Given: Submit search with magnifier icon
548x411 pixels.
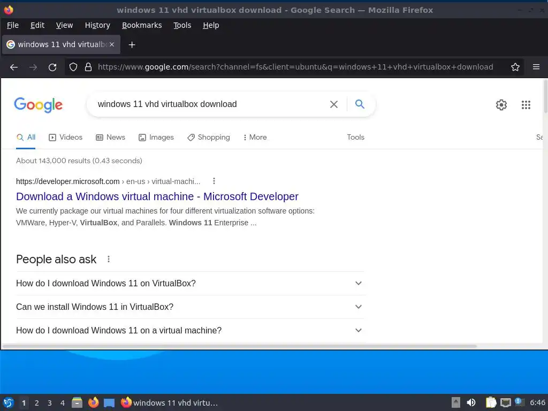Looking at the screenshot, I should [360, 104].
